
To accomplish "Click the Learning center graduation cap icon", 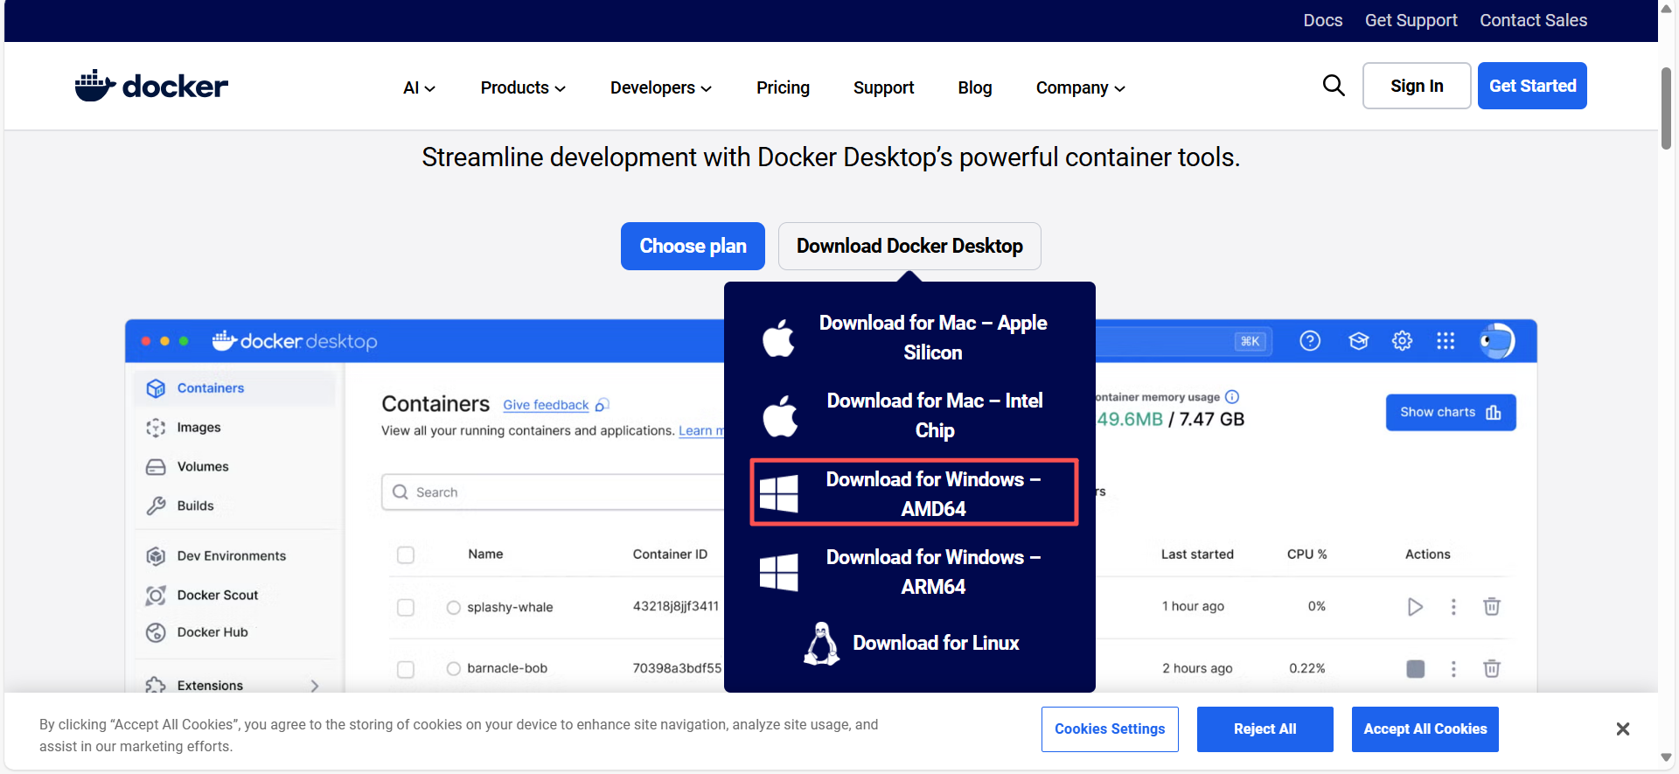I will (1358, 341).
